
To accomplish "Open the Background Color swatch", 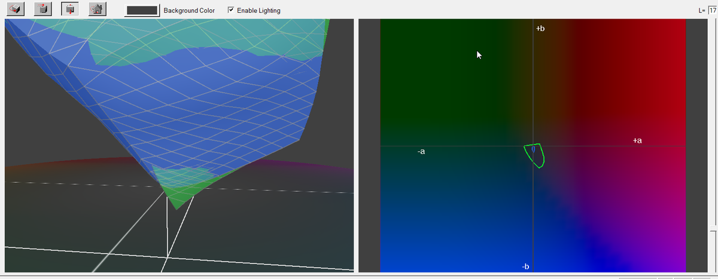I will (x=142, y=11).
